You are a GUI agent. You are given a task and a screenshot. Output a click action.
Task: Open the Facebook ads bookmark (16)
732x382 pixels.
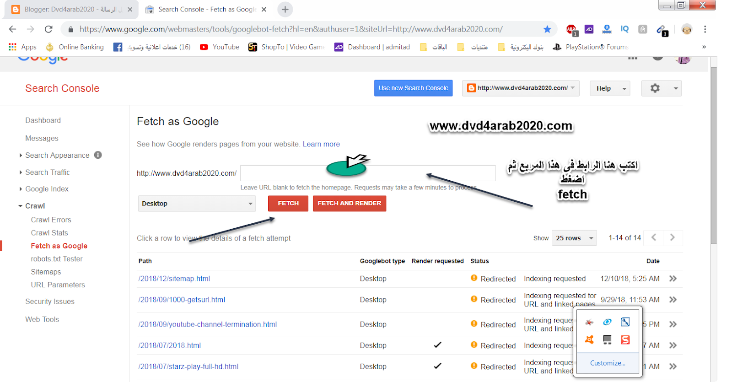coord(152,47)
